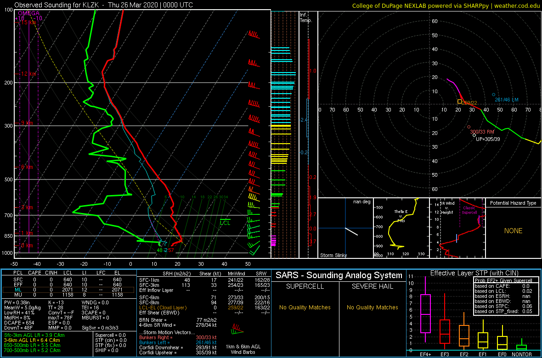Click the 9 km height marker

click(x=27, y=123)
